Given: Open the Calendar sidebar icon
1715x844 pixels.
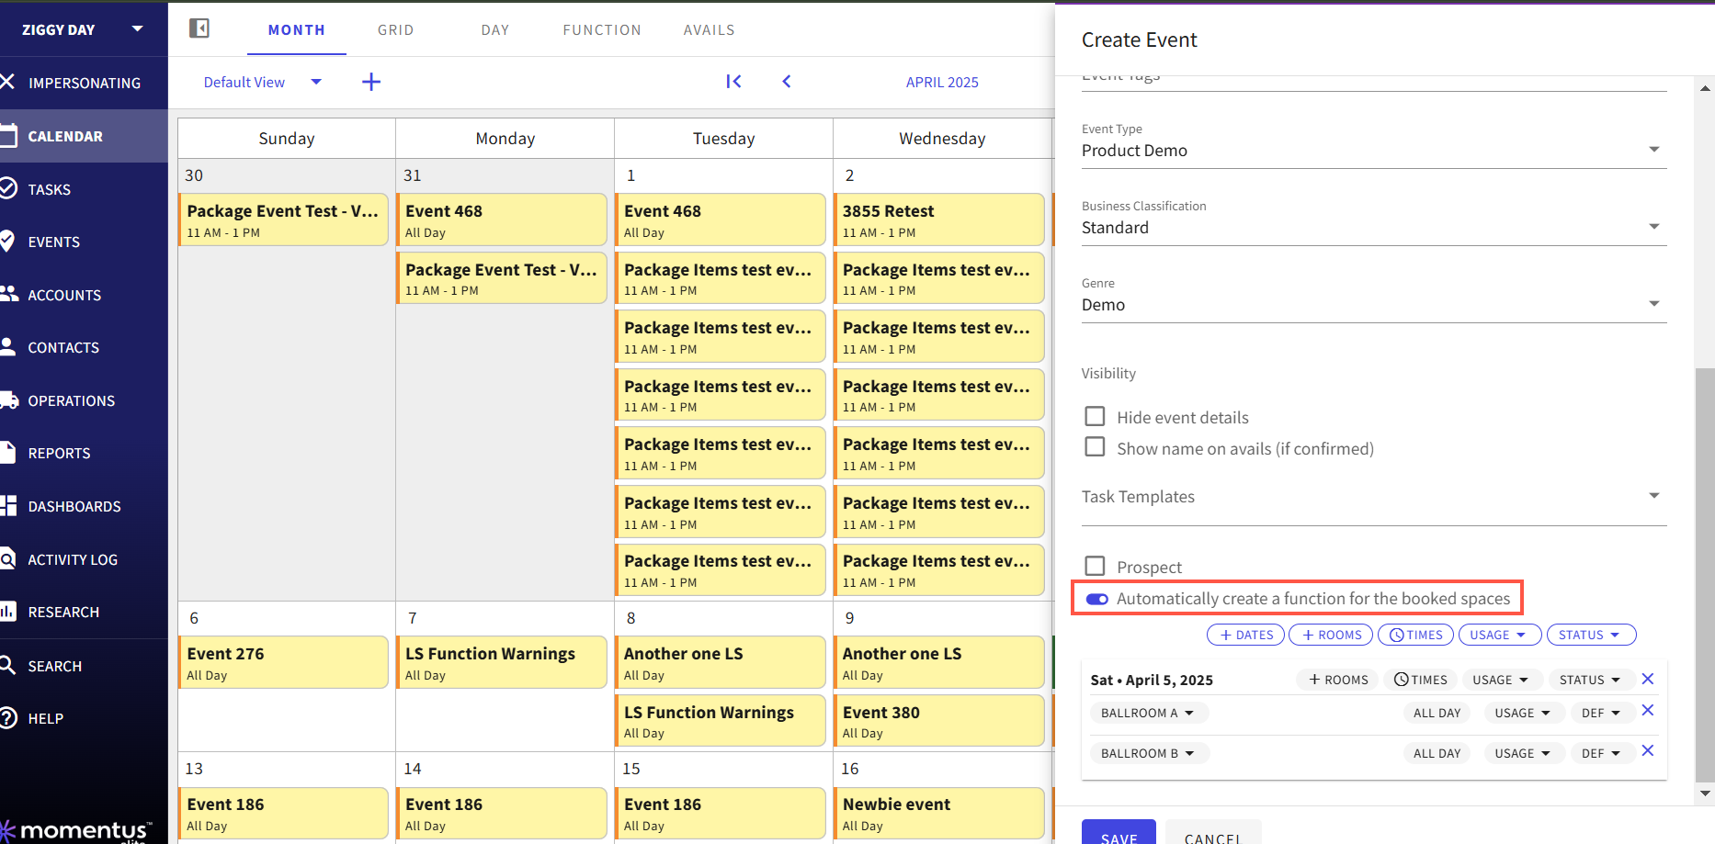Looking at the screenshot, I should coord(8,136).
